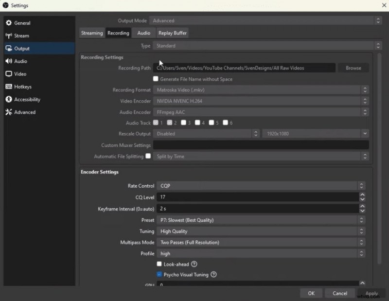Open the Profile high dropdown
Screen dimensions: 389x301
261,254
